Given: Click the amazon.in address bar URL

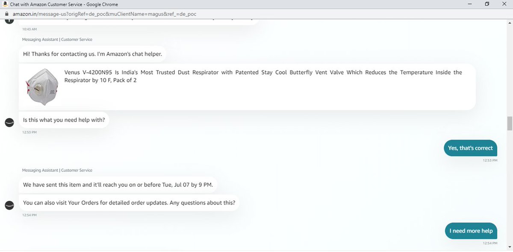Looking at the screenshot, I should pos(104,14).
